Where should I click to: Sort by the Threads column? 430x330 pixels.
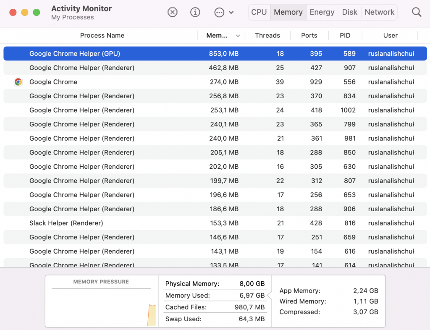tap(267, 35)
